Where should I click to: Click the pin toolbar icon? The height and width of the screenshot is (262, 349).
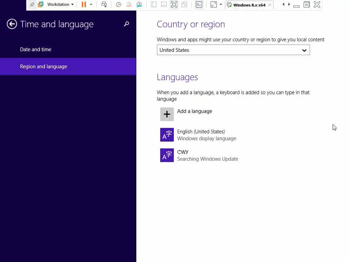coord(32,4)
